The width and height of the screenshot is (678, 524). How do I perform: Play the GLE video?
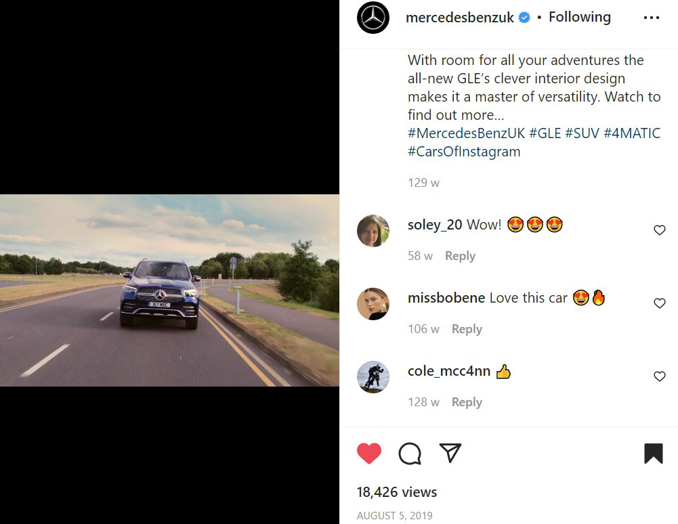pyautogui.click(x=169, y=290)
